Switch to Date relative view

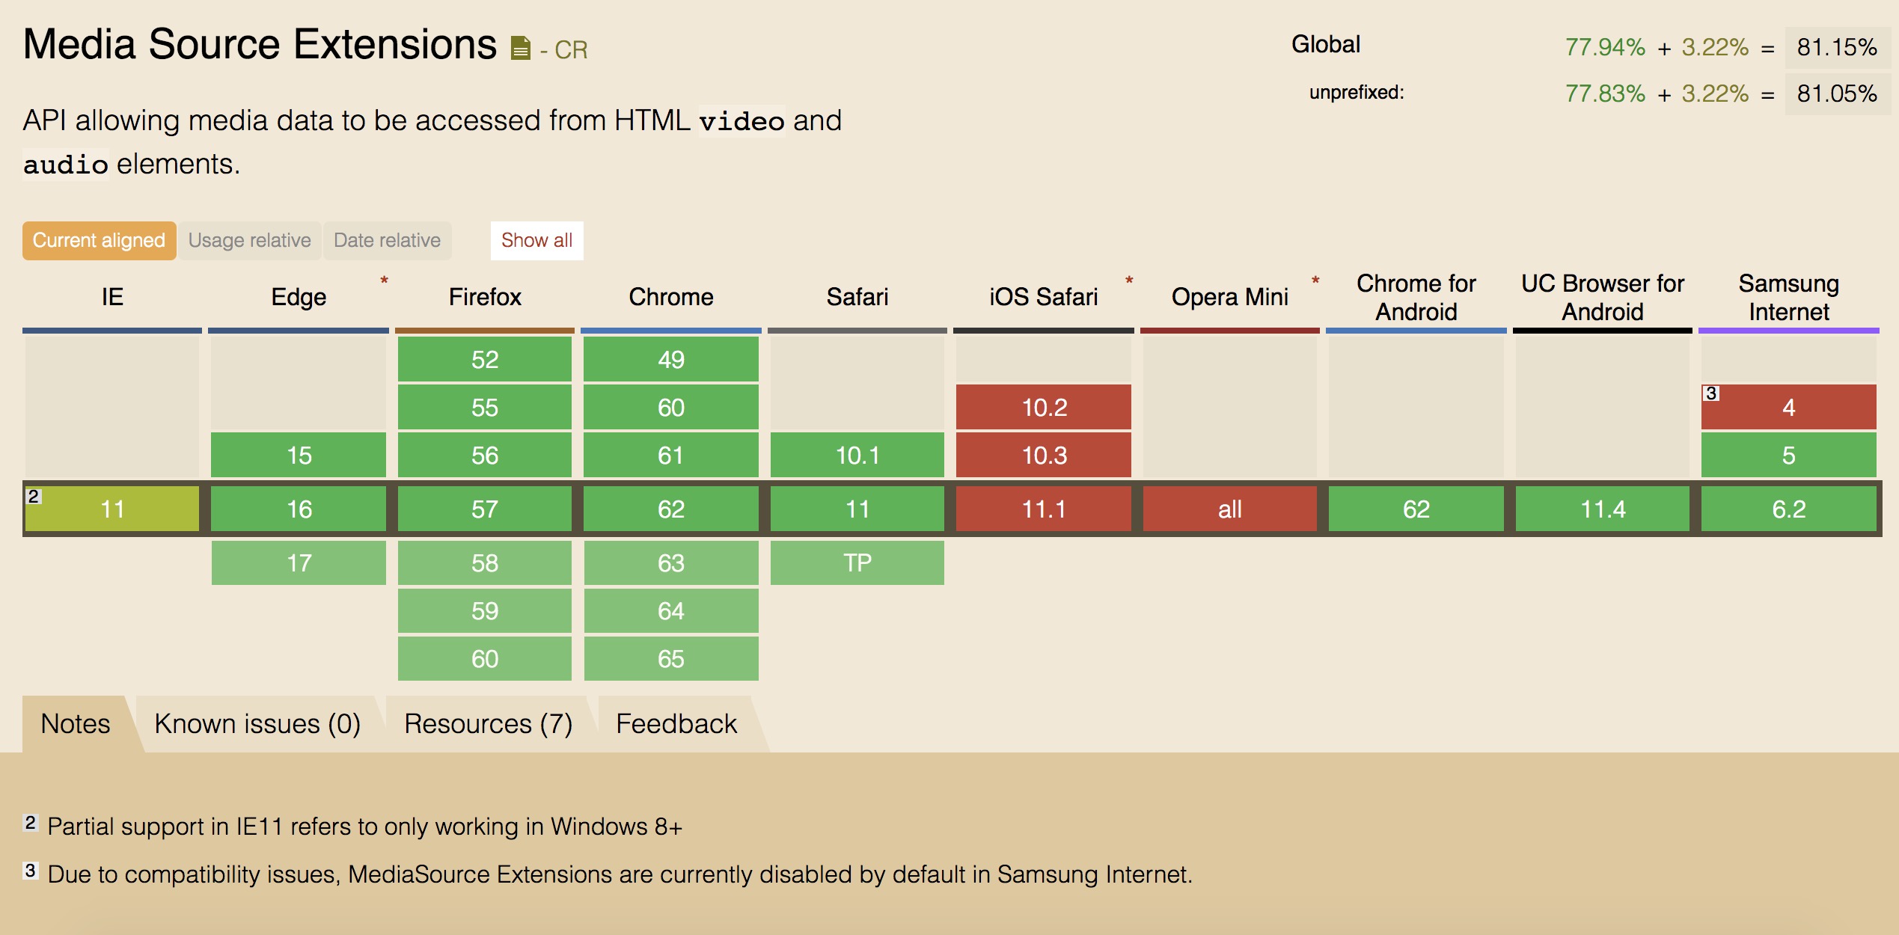click(x=387, y=241)
